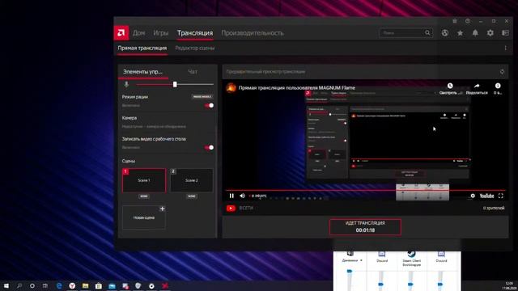Add a scene with Новая сцена
The height and width of the screenshot is (291, 518).
[x=144, y=217]
